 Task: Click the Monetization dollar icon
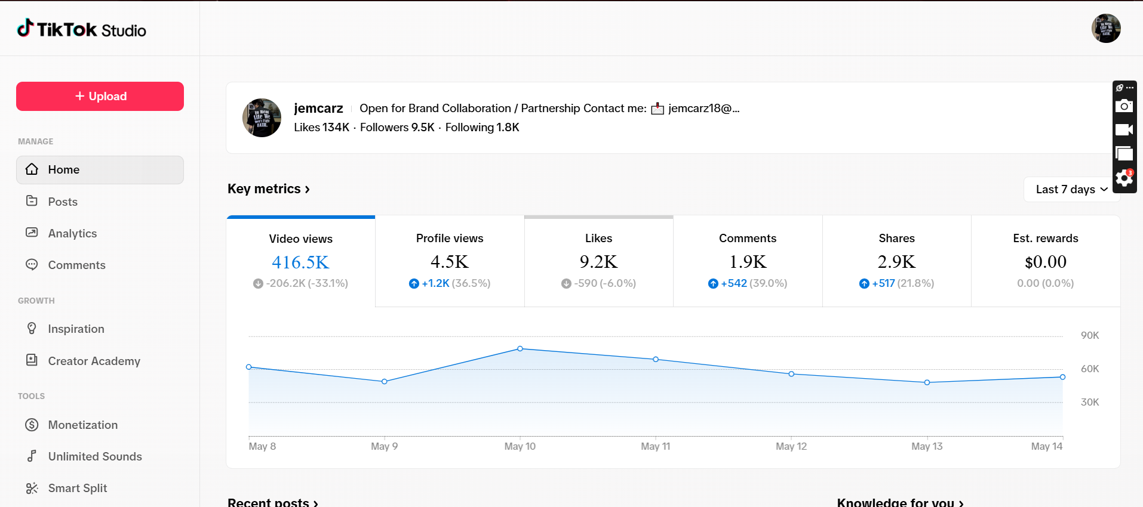click(x=32, y=425)
